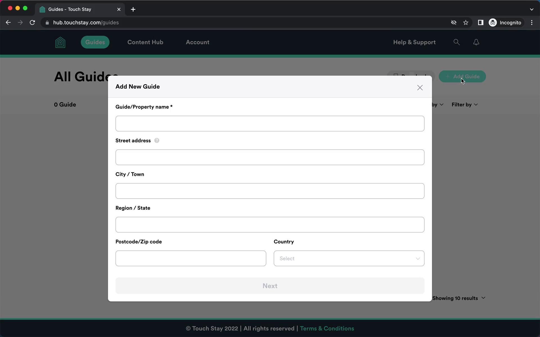Open the Content Hub menu
Image resolution: width=540 pixels, height=337 pixels.
click(x=145, y=42)
